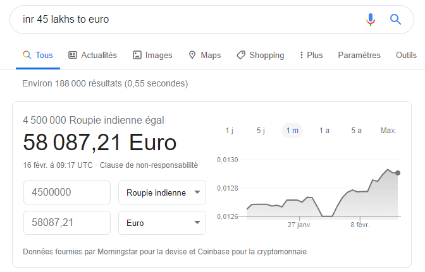Open the Outils tools menu

[x=406, y=56]
